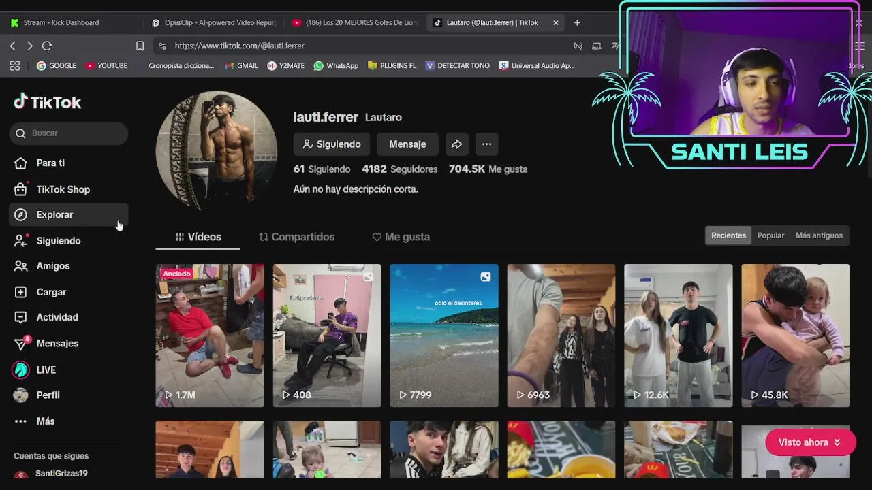Switch to Stream - Kick Dashboard tab

(61, 22)
